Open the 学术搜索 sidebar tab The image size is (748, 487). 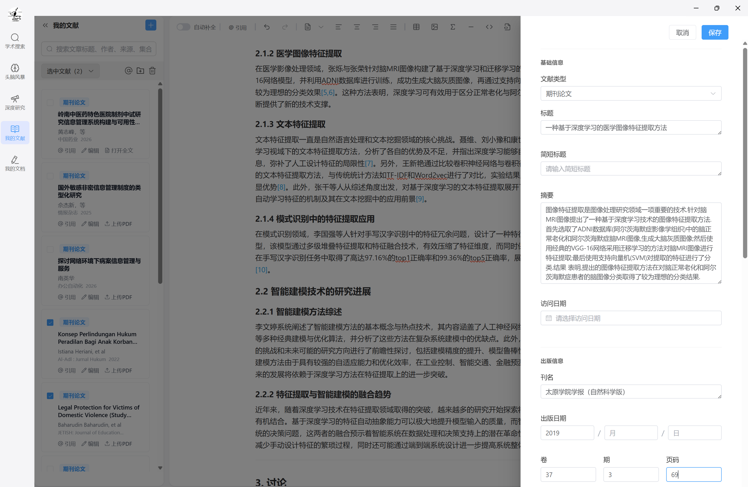pos(15,41)
